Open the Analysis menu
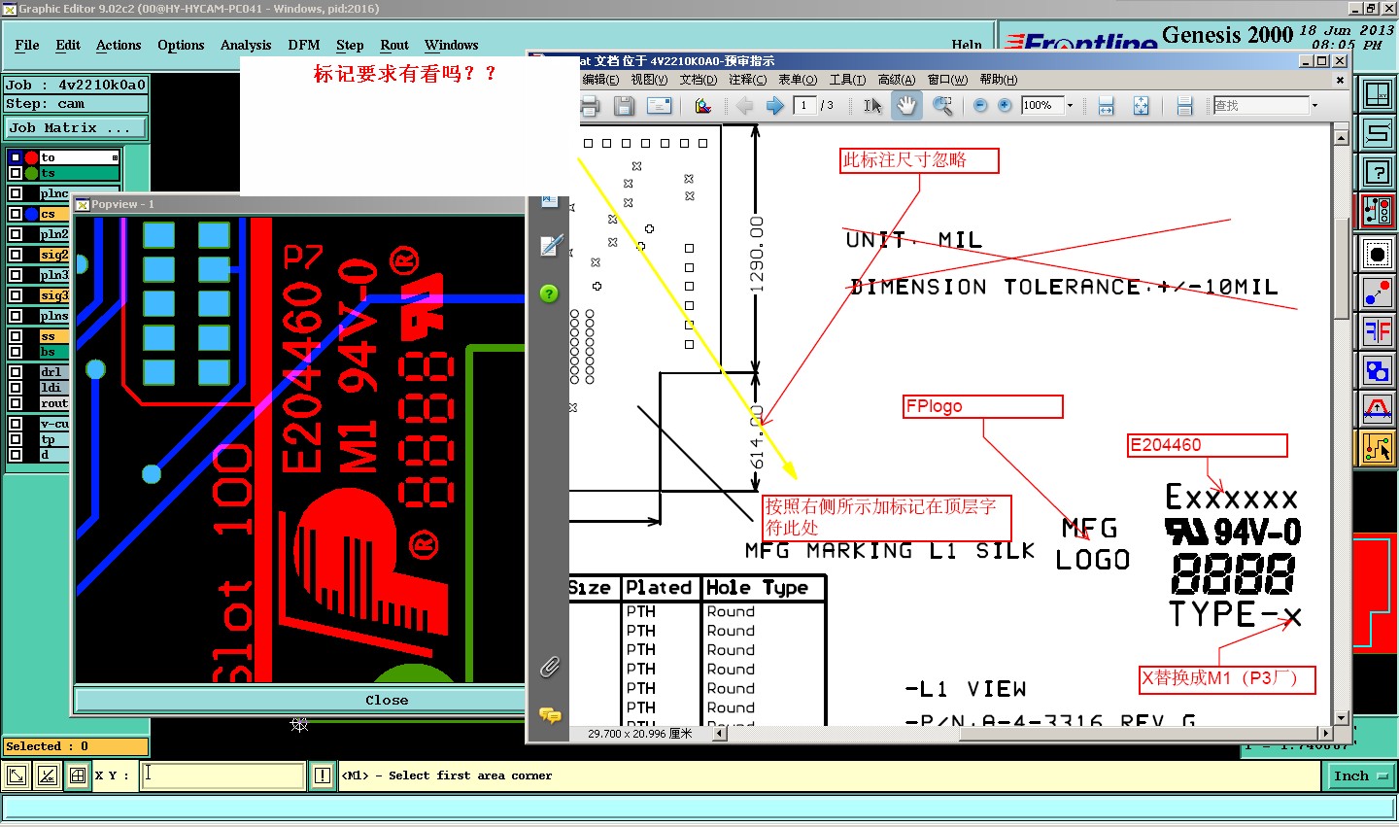1399x827 pixels. 246,46
